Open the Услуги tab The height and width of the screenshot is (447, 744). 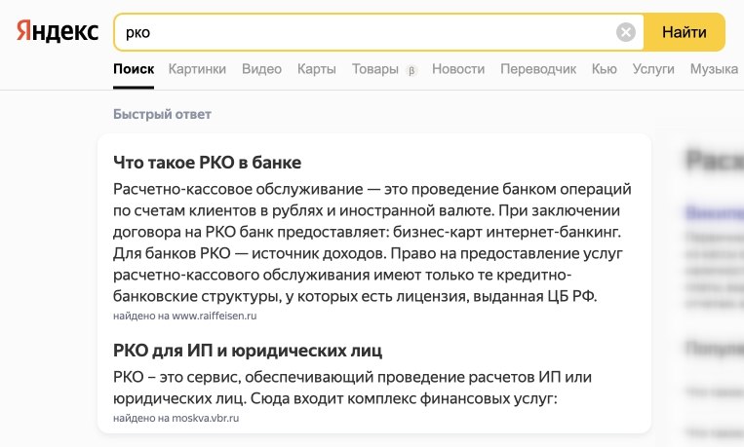653,69
